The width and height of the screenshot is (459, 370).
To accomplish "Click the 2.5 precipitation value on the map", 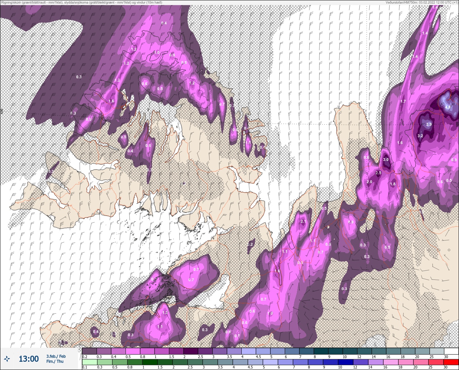I will (x=378, y=173).
